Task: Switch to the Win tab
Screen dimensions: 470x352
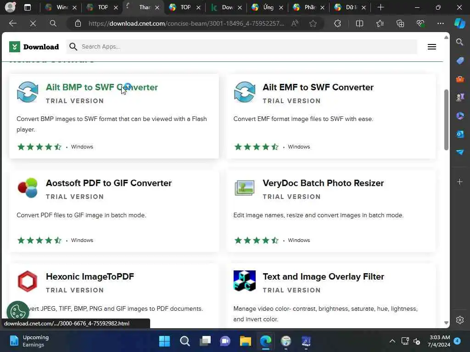Action: tap(61, 7)
